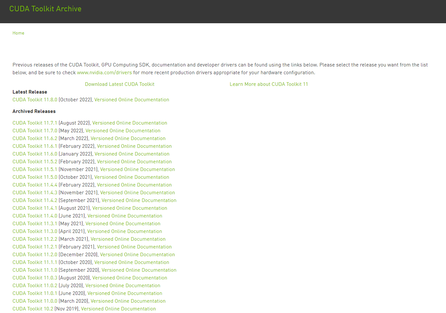Open documentation for June 2020 release
Viewport: 446px width, 313px height.
[125, 293]
